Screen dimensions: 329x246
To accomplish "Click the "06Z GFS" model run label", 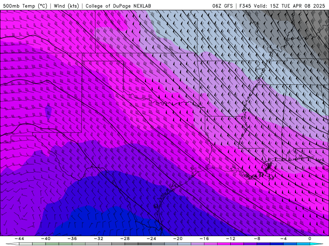I will click(222, 6).
